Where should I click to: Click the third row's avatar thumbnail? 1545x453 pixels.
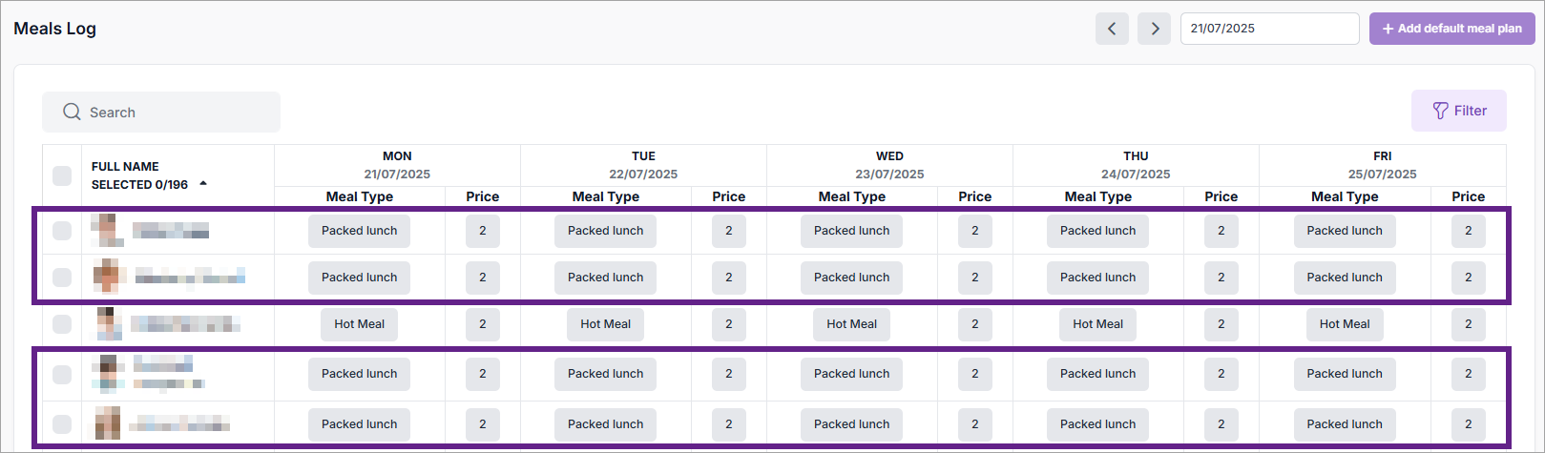[108, 323]
